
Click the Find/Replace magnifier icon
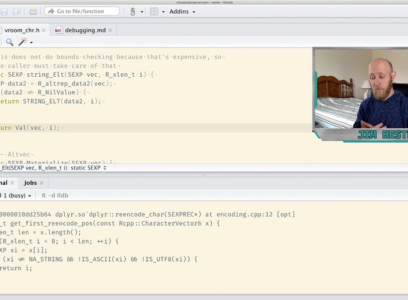(x=10, y=42)
